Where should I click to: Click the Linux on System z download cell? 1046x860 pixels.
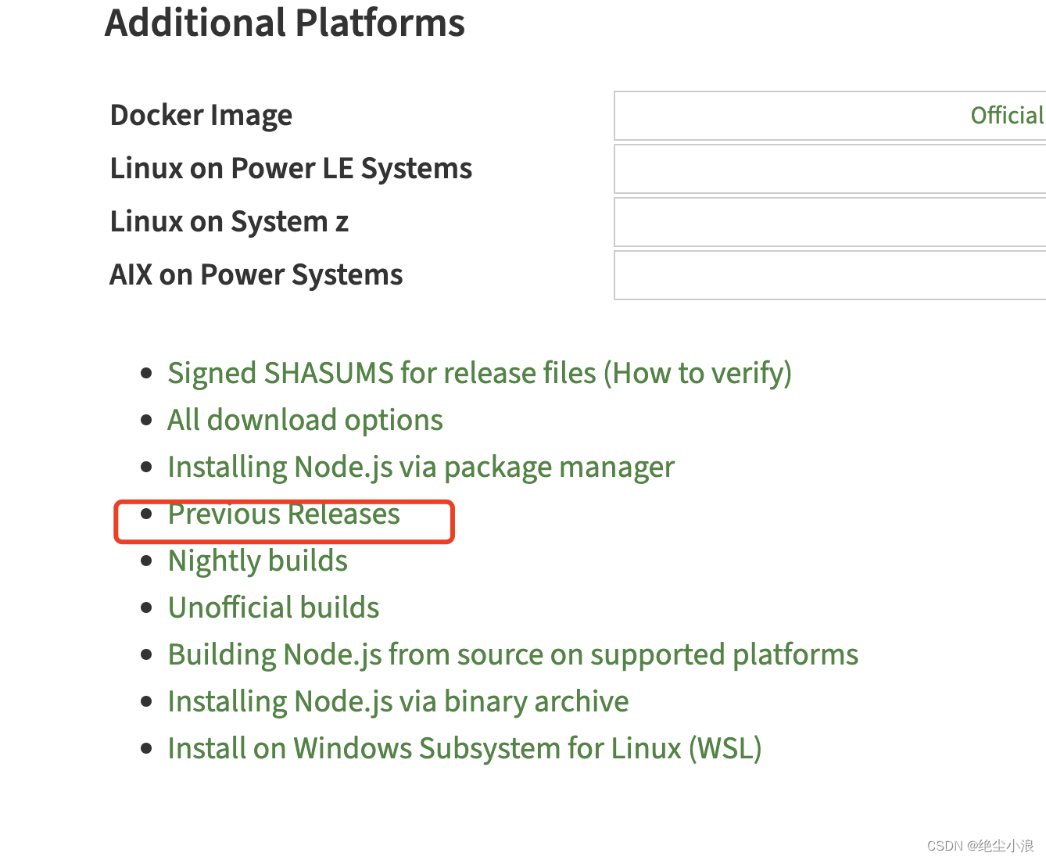(830, 222)
